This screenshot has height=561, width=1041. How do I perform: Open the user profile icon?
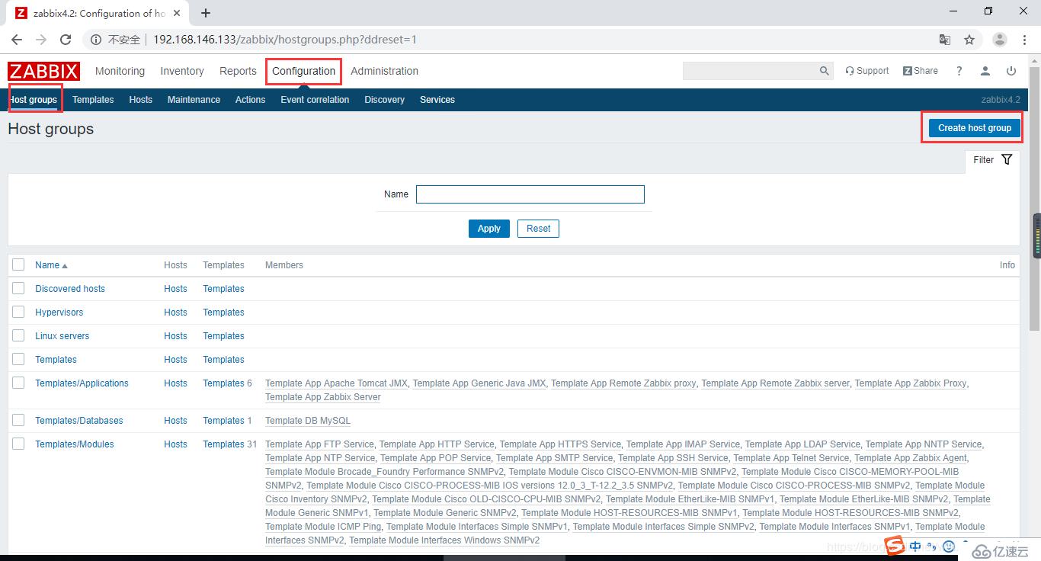(x=985, y=71)
